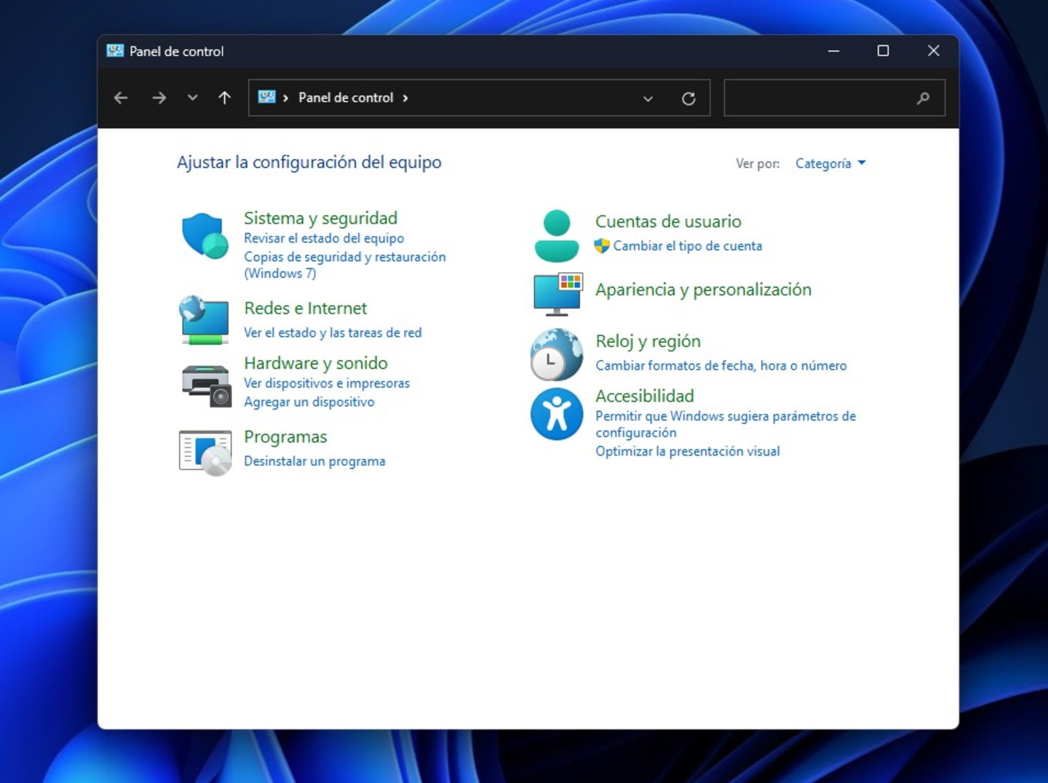Open Sistema y seguridad category
1048x783 pixels.
pyautogui.click(x=320, y=218)
